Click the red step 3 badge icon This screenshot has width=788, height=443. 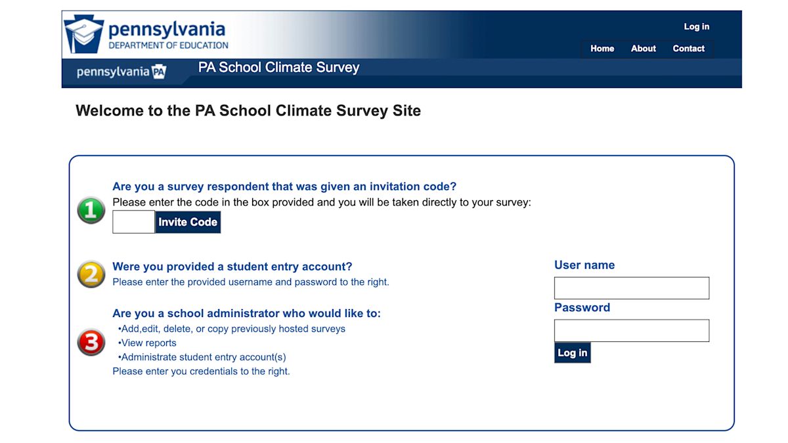tap(91, 342)
